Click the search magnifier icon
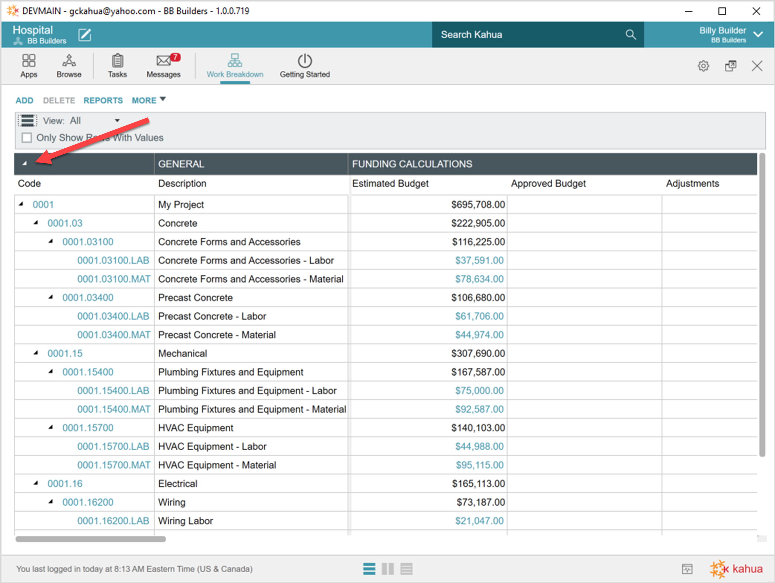 pos(630,35)
